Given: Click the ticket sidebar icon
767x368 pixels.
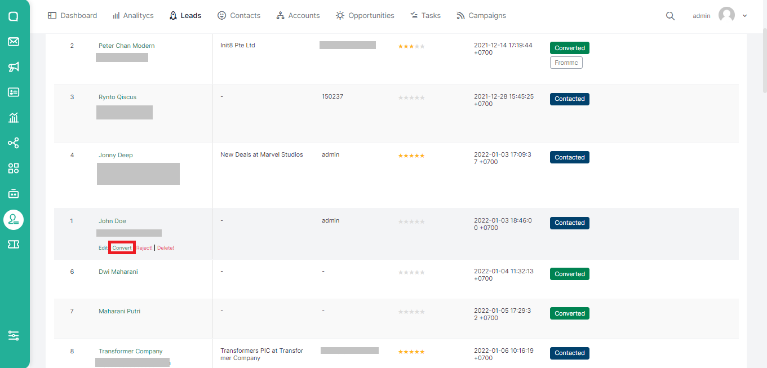Looking at the screenshot, I should pyautogui.click(x=14, y=244).
